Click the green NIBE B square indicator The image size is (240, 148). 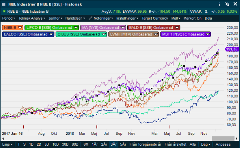[4, 12]
